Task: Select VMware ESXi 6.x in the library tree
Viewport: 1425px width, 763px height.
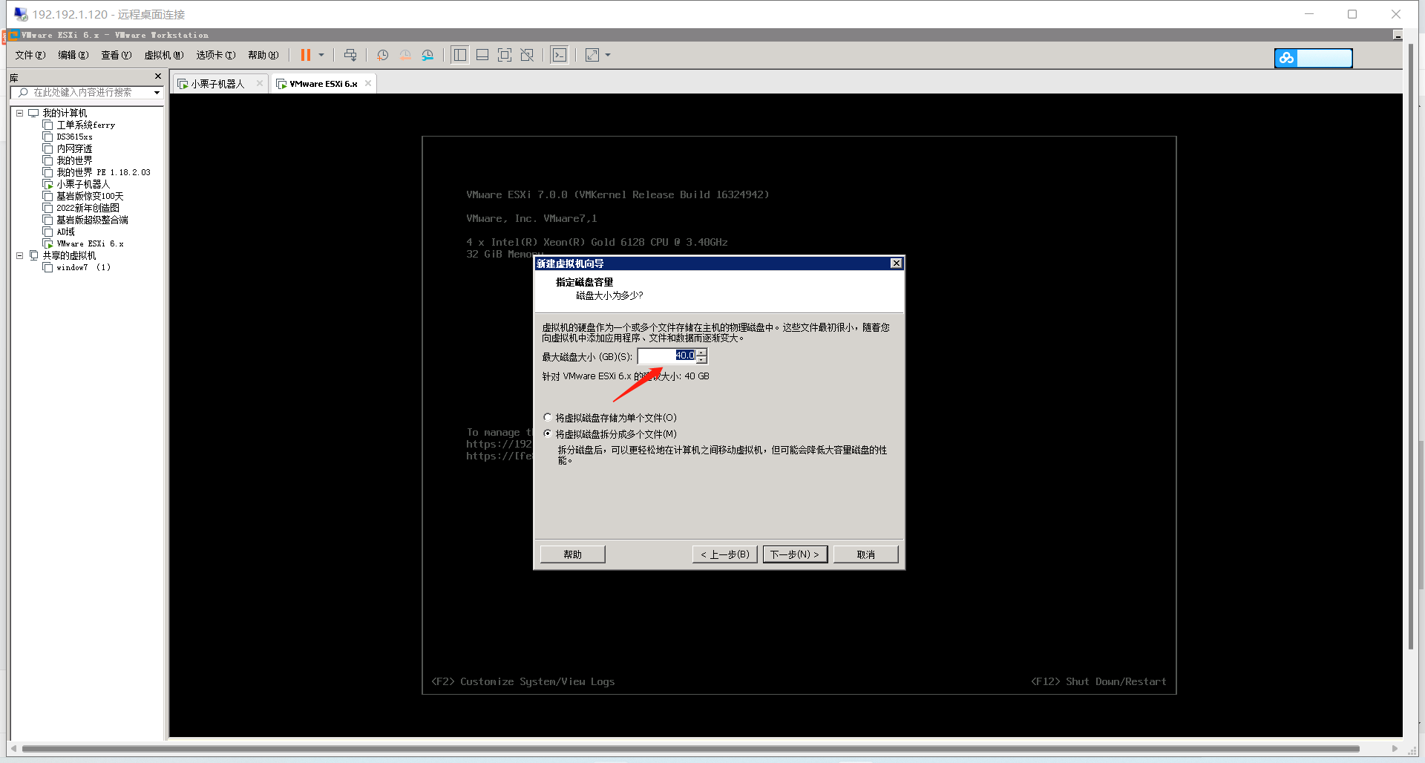Action: coord(90,243)
